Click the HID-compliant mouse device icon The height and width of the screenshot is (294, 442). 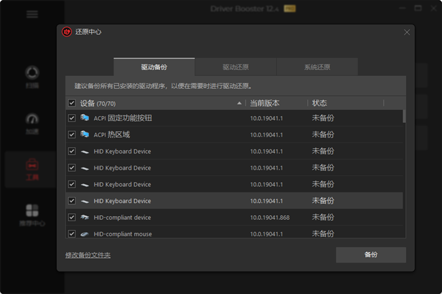[84, 234]
